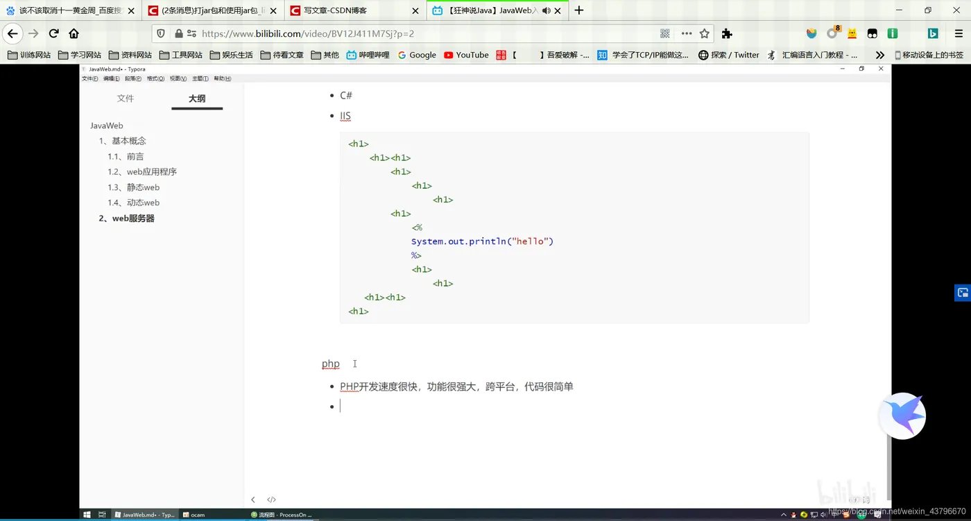This screenshot has width=971, height=521.
Task: Mute the 狂神说Java tab audio icon
Action: point(546,10)
